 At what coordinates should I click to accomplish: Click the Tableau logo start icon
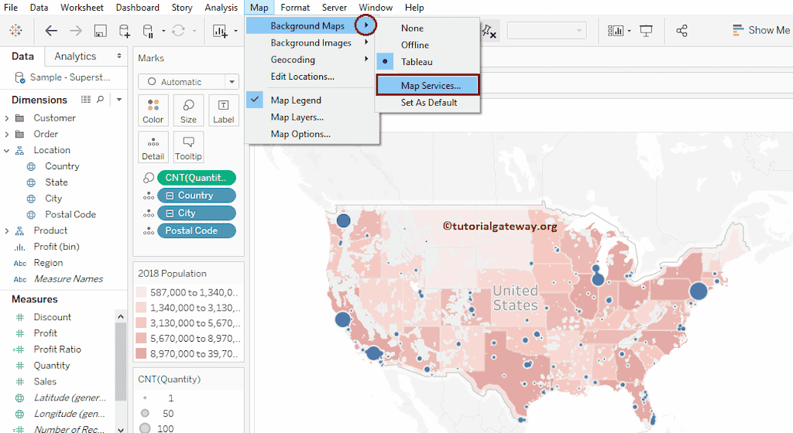coord(15,31)
